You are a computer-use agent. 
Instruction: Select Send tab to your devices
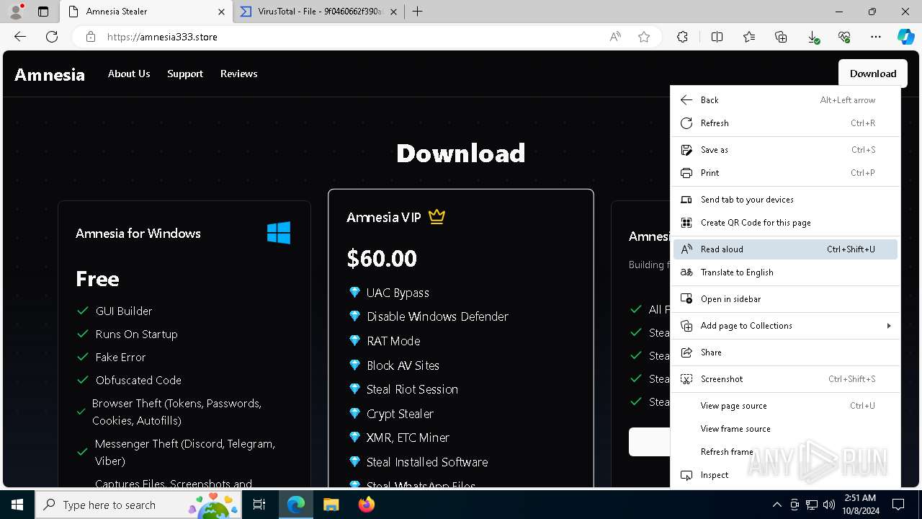pyautogui.click(x=785, y=200)
